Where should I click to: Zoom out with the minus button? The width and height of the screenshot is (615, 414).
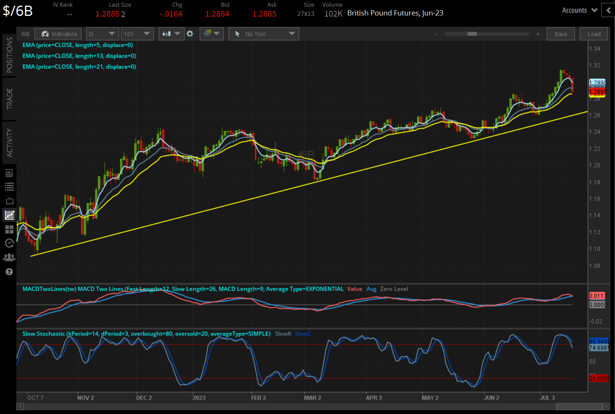point(436,34)
